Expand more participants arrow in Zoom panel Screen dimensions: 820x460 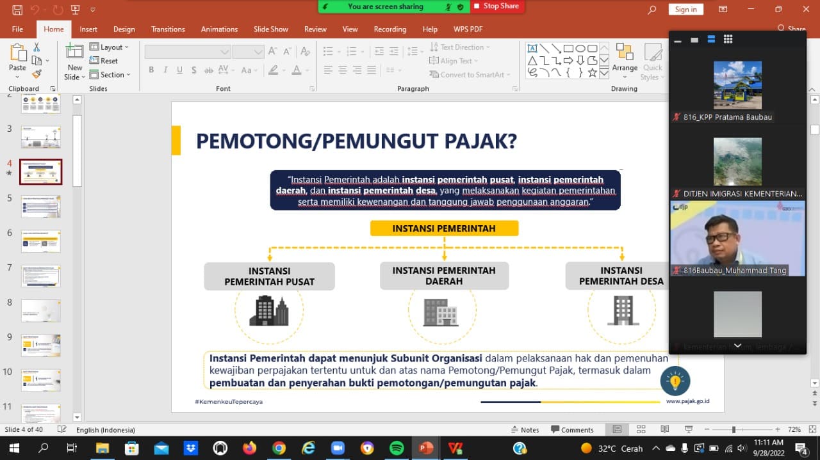point(737,345)
